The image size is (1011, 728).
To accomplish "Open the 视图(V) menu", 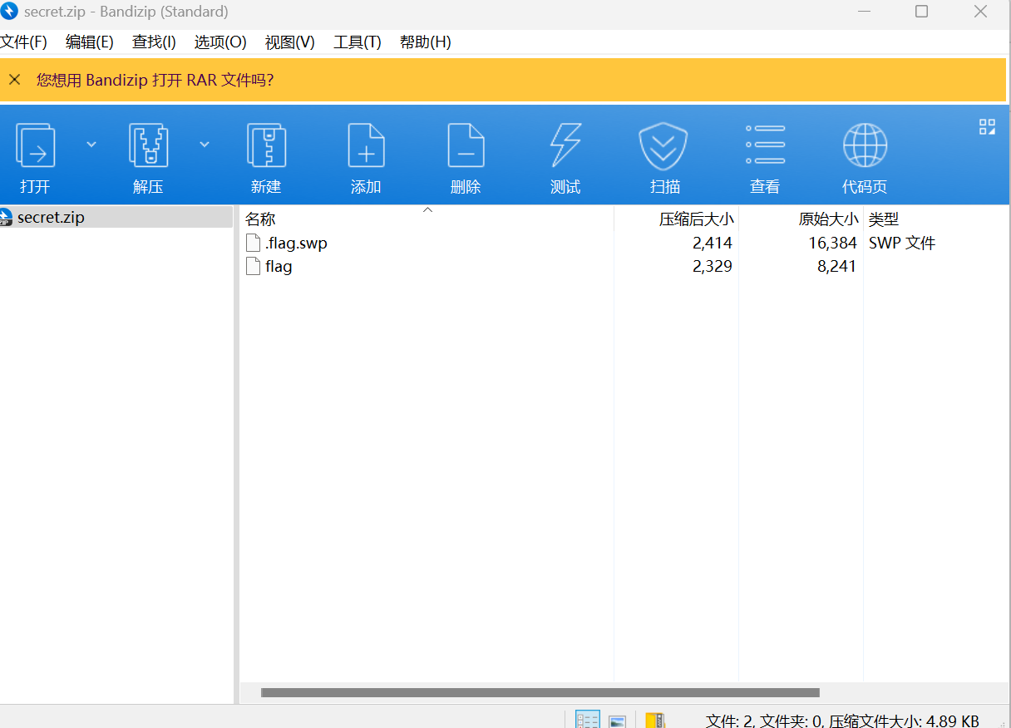I will click(x=290, y=42).
